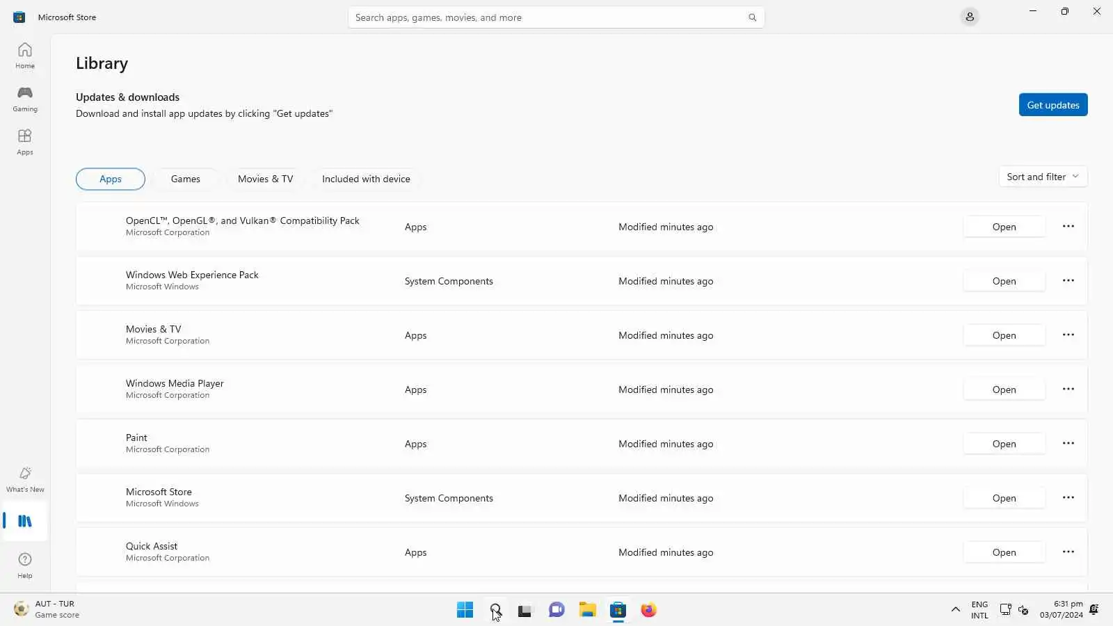Select the Apps filter tab
This screenshot has height=626, width=1113.
(x=111, y=179)
